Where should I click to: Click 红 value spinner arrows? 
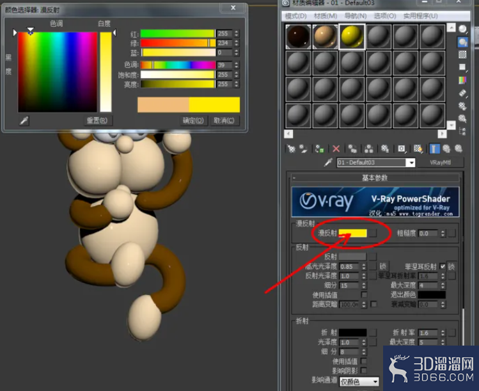(237, 33)
